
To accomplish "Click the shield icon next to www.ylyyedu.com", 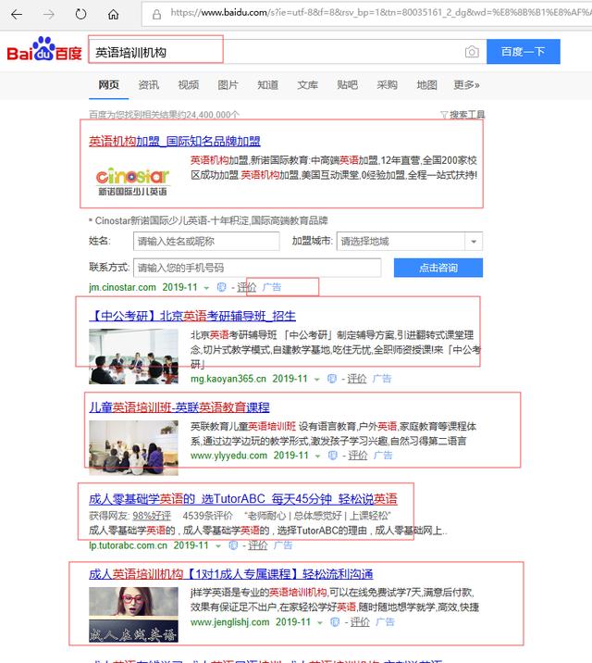I will click(x=333, y=456).
